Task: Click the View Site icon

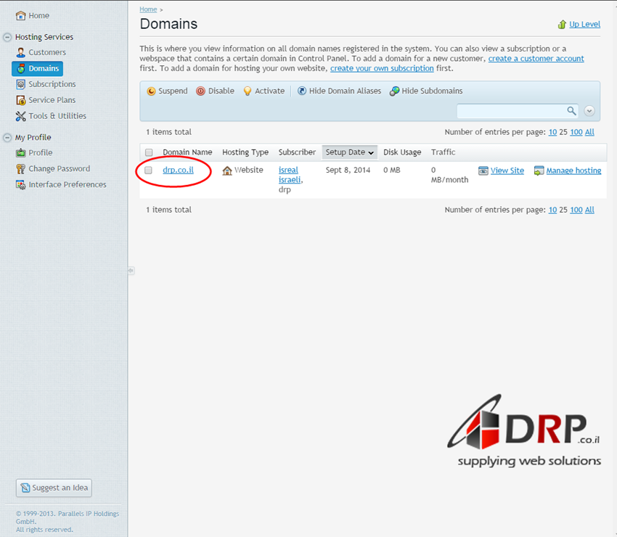Action: click(483, 171)
